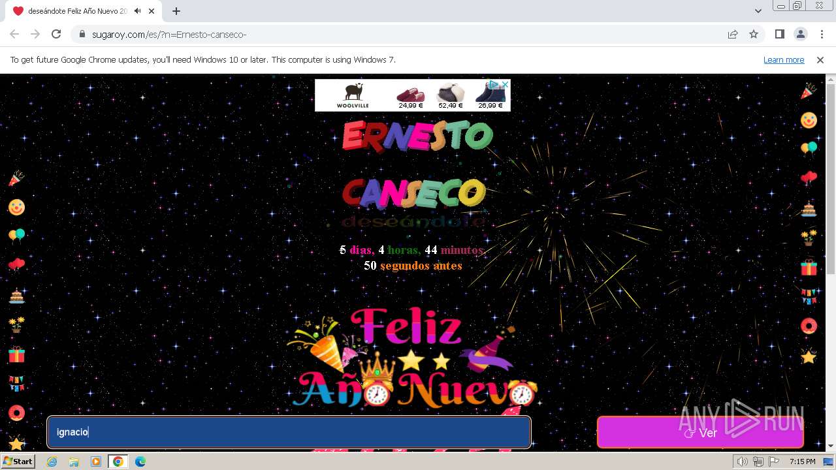Click the red hearts emoji on left sidebar
Viewport: 836px width, 470px height.
[x=16, y=265]
